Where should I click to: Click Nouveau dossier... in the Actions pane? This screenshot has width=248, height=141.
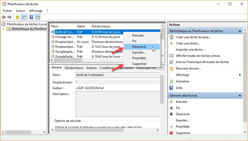(188, 68)
